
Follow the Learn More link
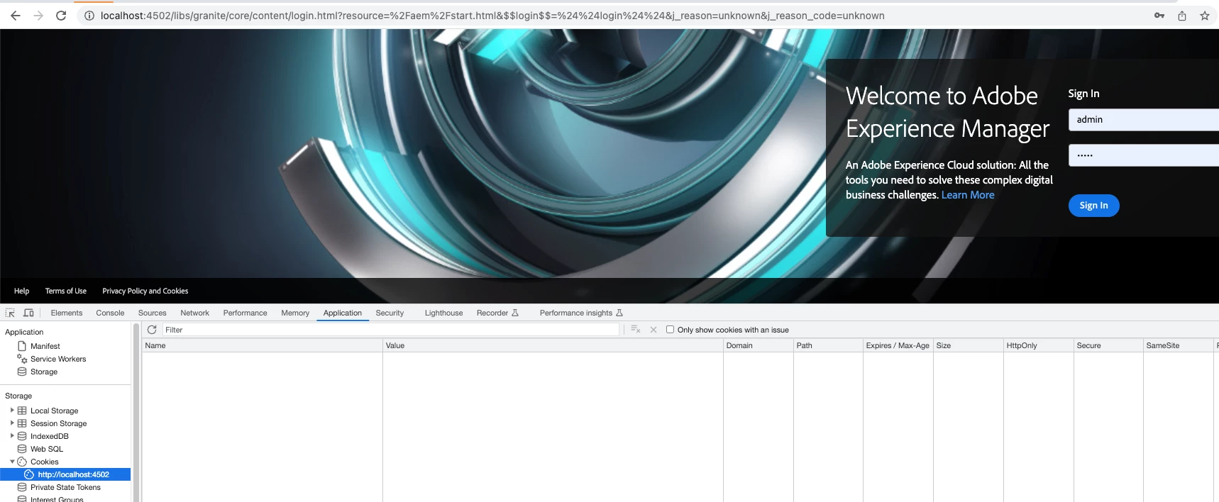tap(968, 195)
